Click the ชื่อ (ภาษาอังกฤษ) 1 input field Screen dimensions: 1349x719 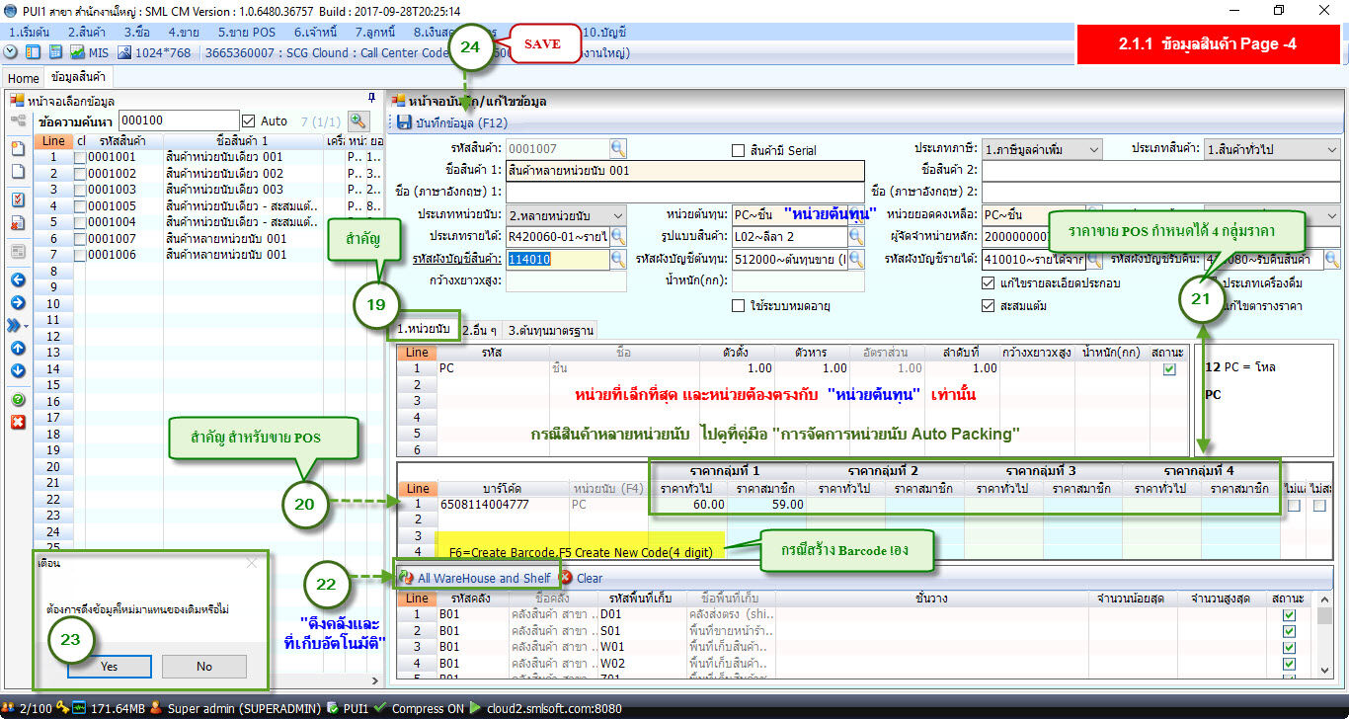click(x=684, y=193)
